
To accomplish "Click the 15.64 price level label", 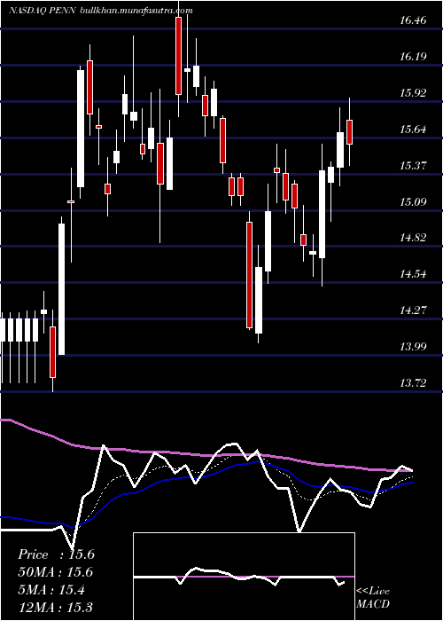I will click(x=413, y=130).
